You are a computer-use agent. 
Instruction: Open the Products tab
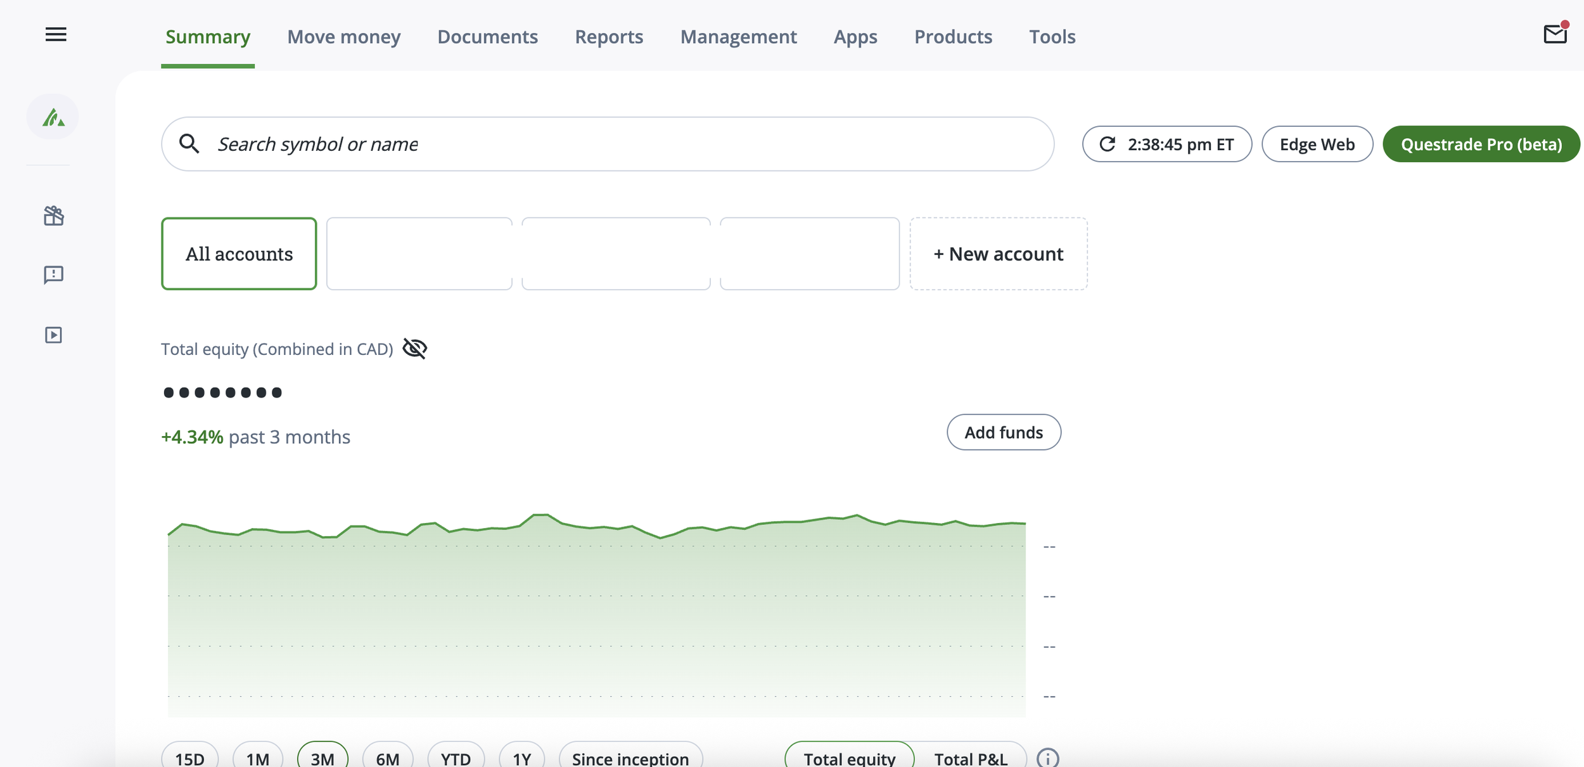(953, 37)
